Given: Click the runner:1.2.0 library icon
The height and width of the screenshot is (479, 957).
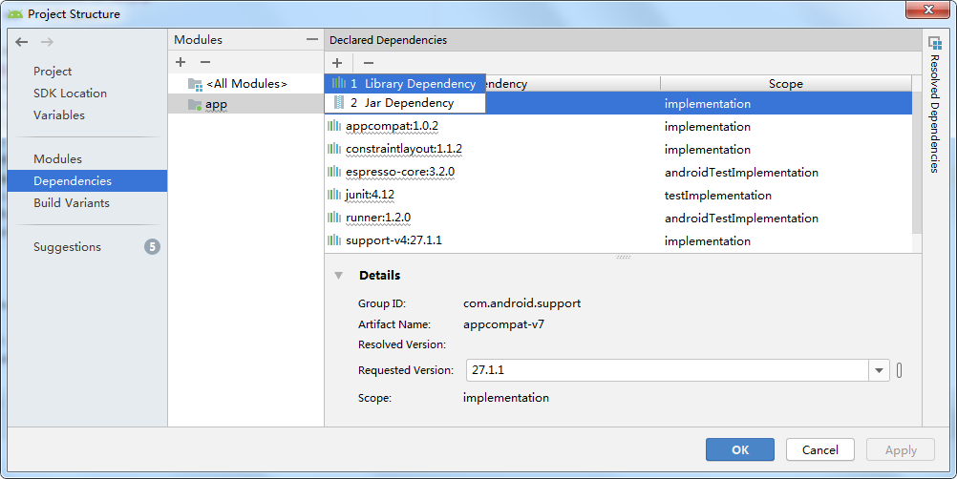Looking at the screenshot, I should point(334,218).
